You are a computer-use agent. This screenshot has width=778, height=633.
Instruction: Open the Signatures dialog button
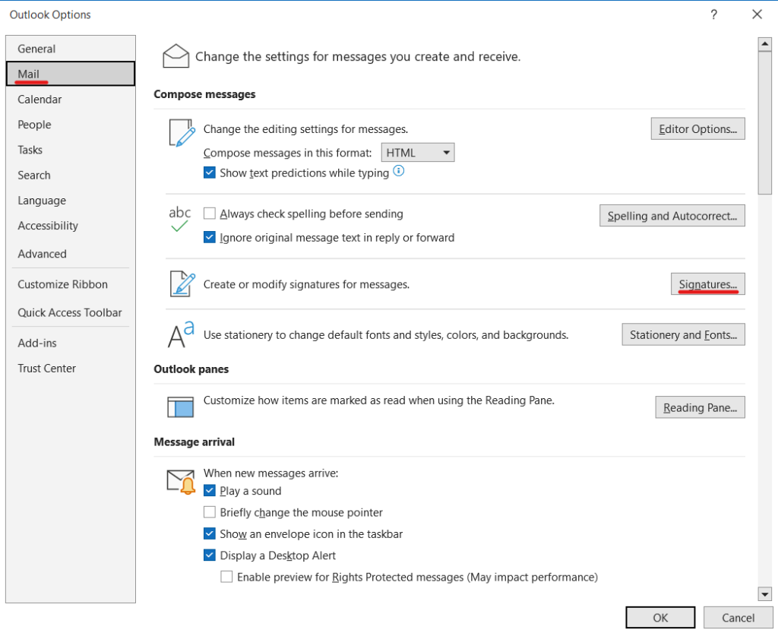tap(707, 284)
